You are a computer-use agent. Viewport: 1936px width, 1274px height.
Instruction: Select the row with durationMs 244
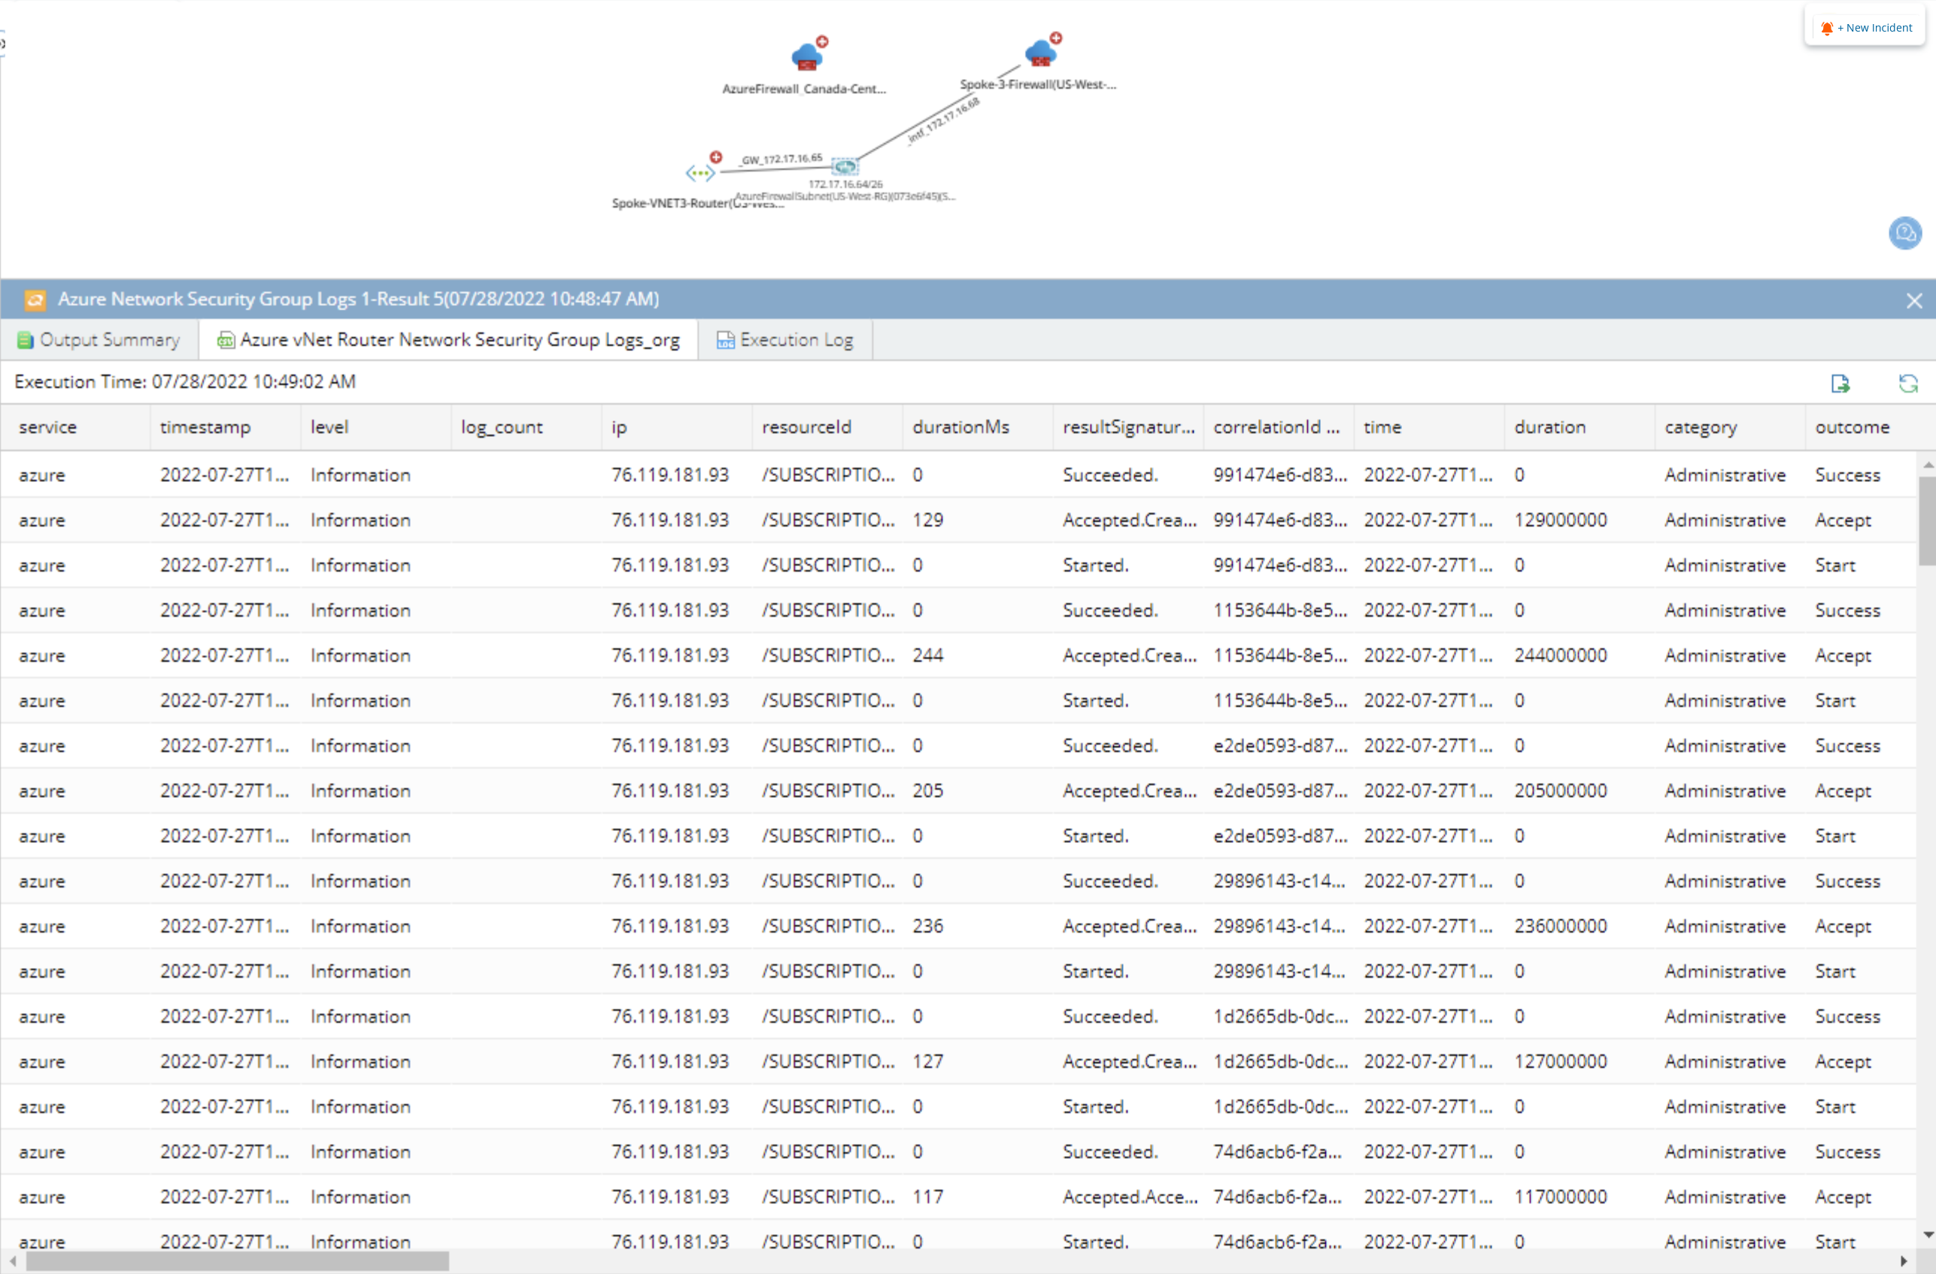[x=927, y=656]
